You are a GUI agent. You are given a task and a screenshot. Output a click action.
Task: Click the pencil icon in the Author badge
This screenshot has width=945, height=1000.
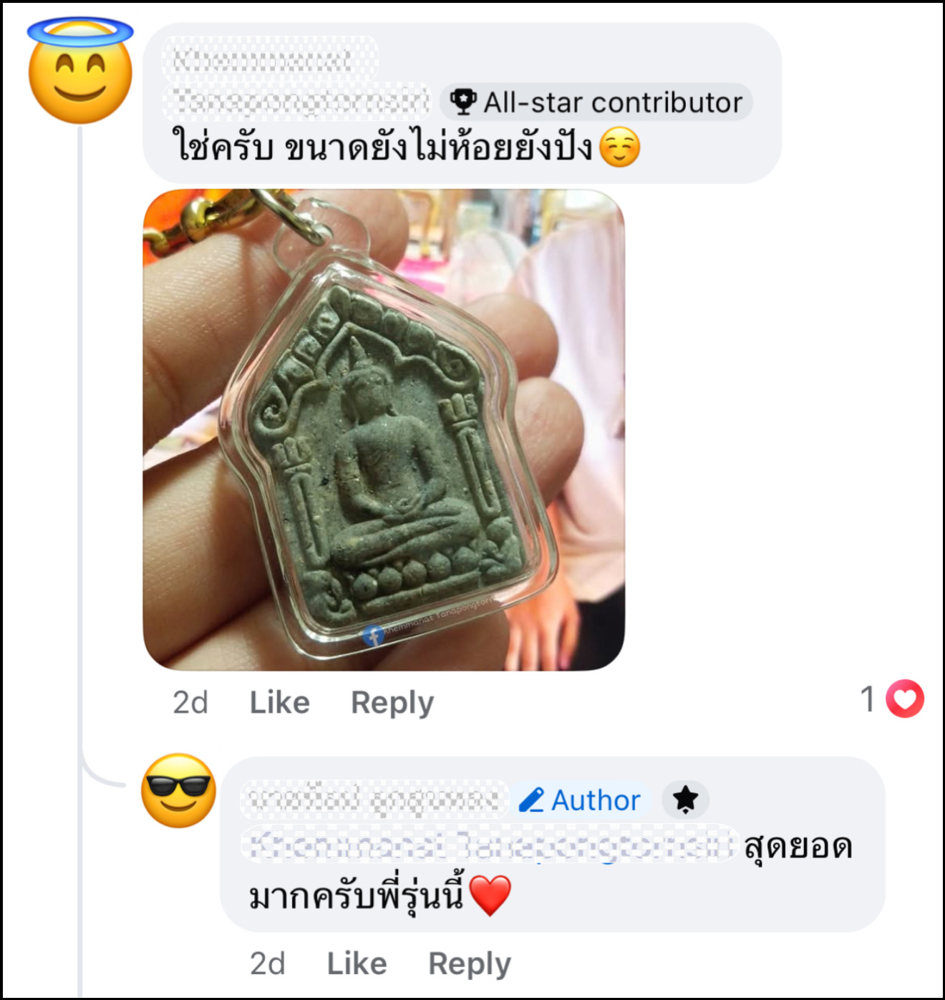tap(531, 800)
